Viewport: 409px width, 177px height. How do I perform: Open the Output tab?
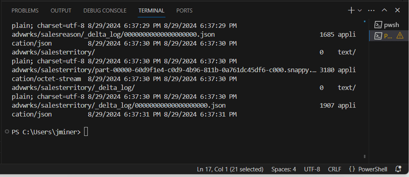coord(61,10)
